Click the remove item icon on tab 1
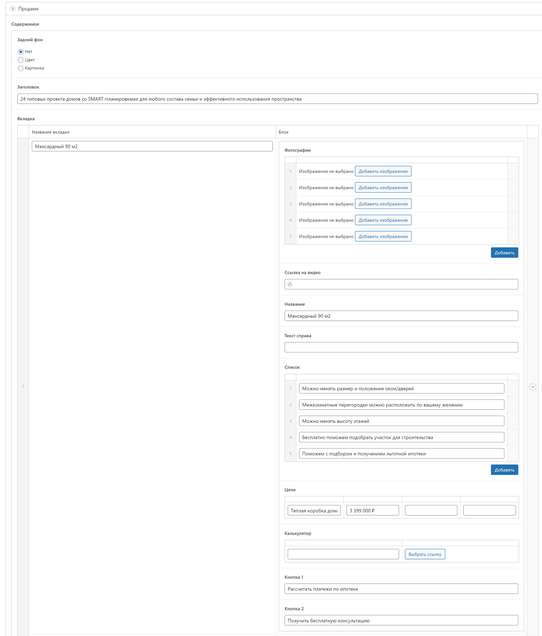Viewport: 542px width, 636px height. pos(532,387)
